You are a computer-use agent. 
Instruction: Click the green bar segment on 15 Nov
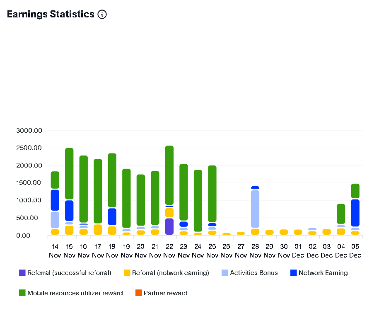[69, 173]
